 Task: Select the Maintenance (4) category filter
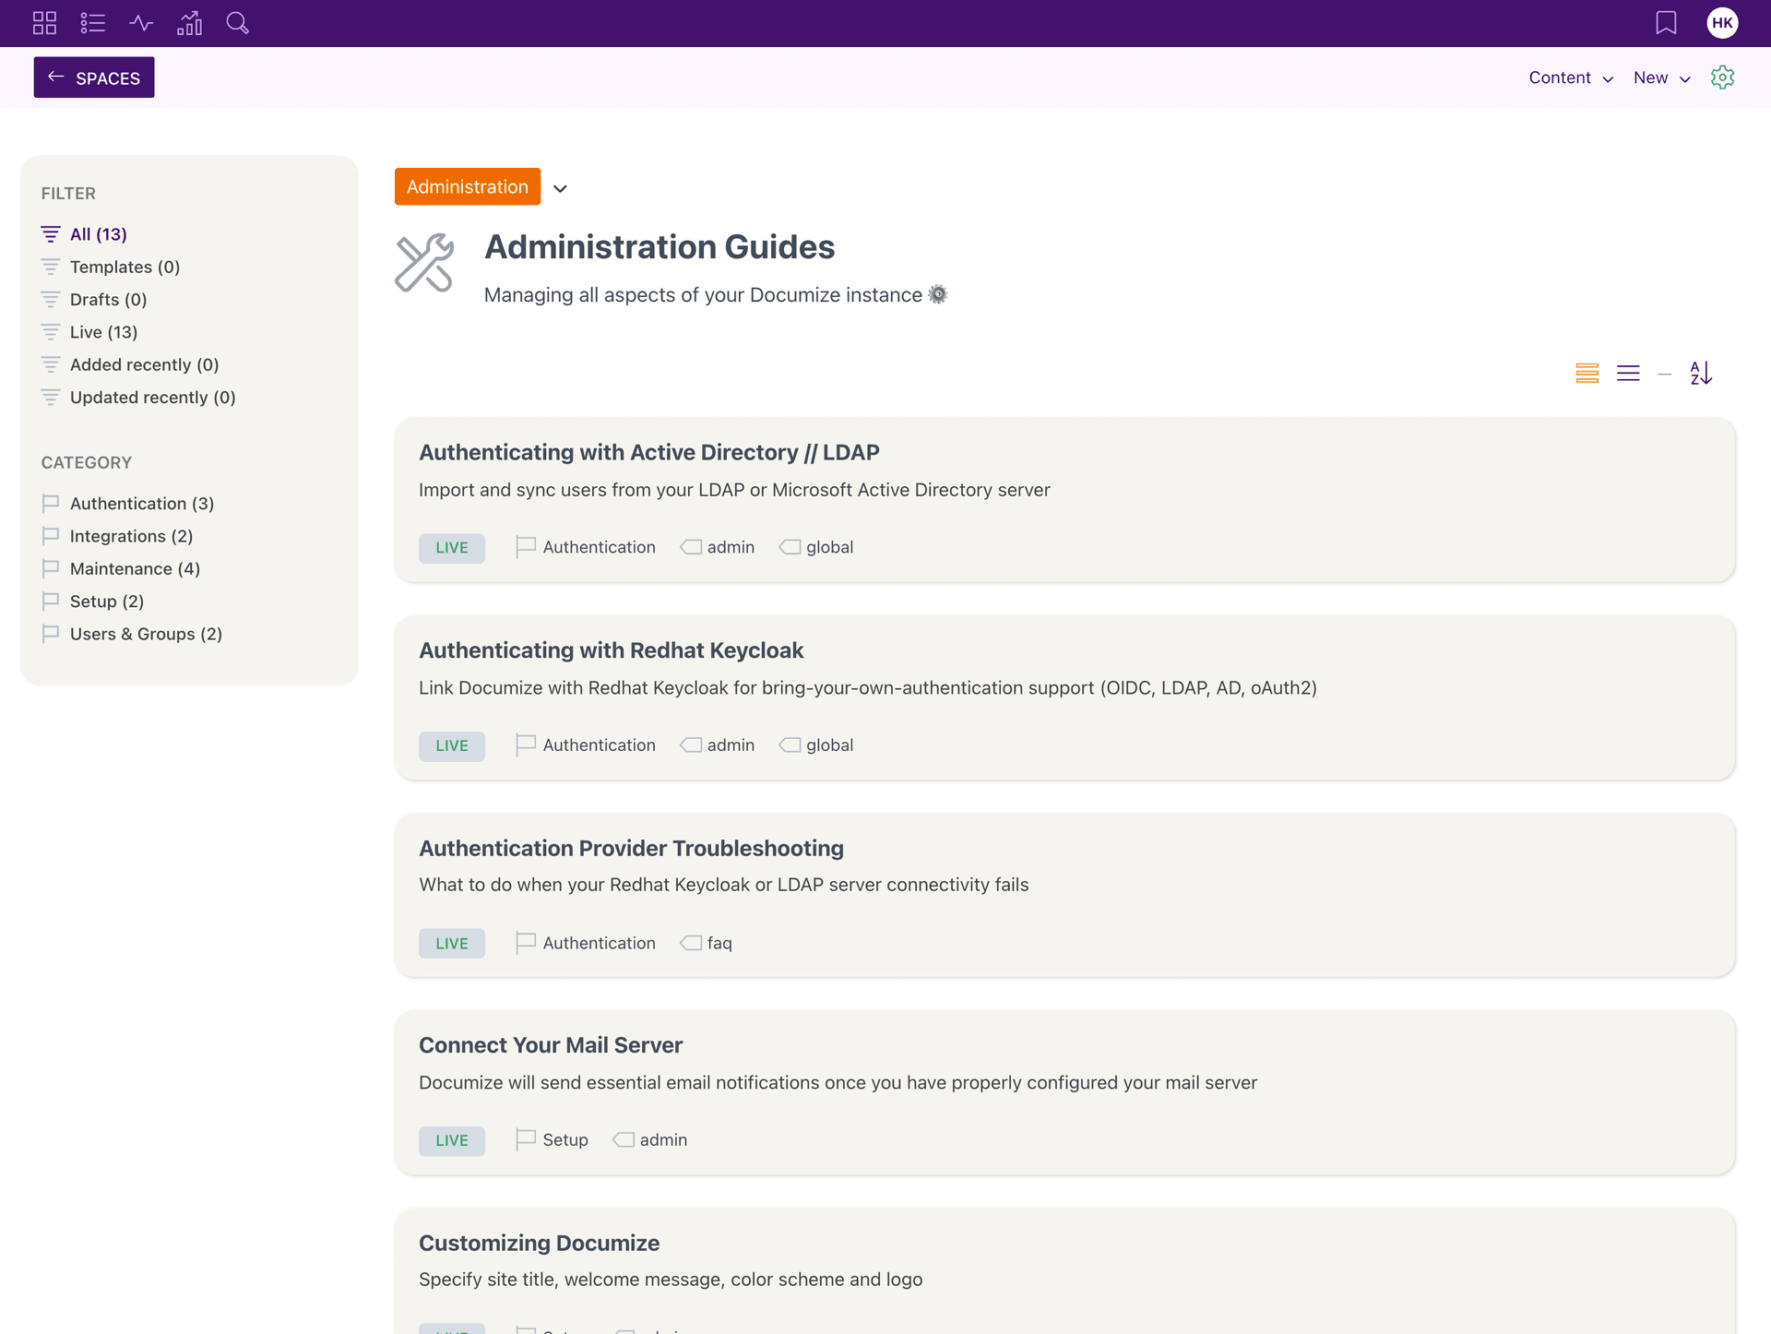pyautogui.click(x=136, y=567)
